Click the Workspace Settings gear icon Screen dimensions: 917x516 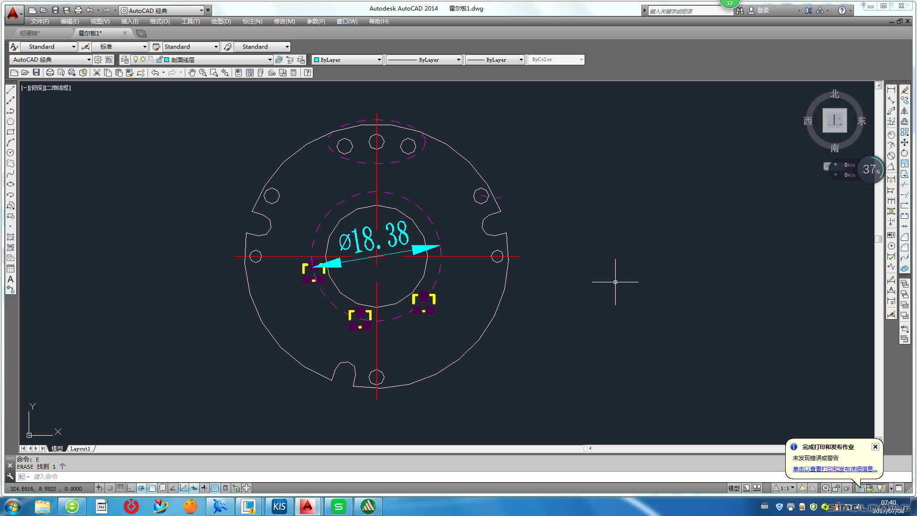[98, 60]
